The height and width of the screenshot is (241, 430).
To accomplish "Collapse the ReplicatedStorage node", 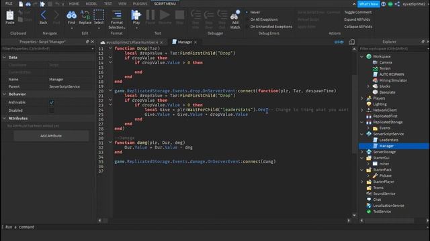I will coord(361,122).
